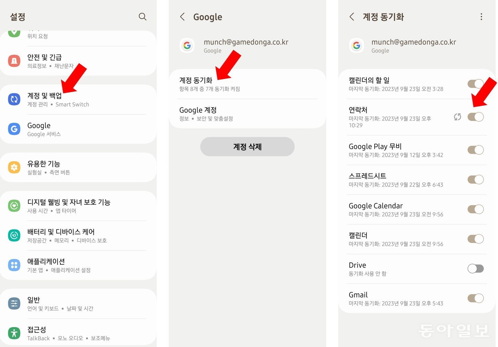Open the Google 계정 menu entry

click(x=247, y=114)
